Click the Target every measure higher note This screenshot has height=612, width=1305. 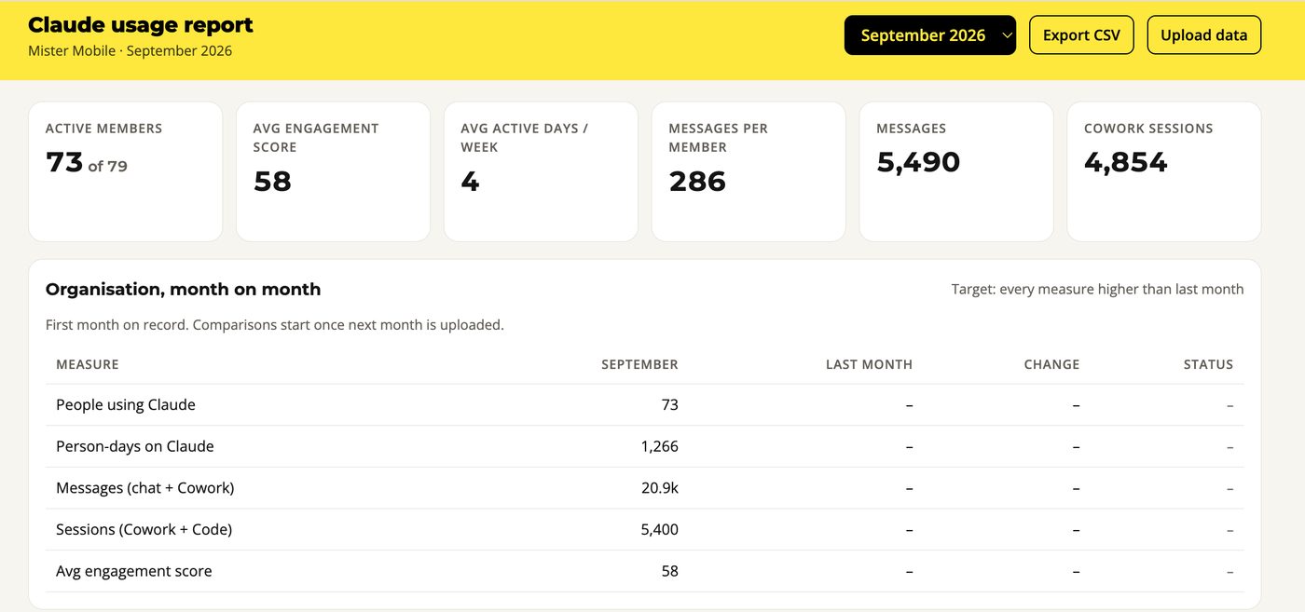[1097, 290]
